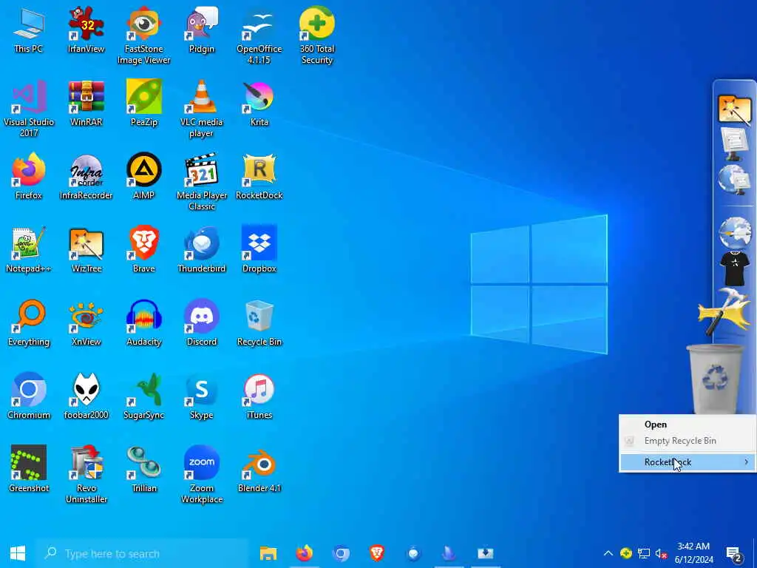Select the InfraRecorder icon
The width and height of the screenshot is (757, 568).
(x=86, y=176)
